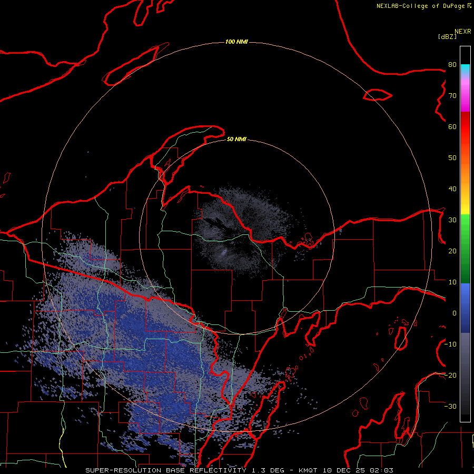This screenshot has width=474, height=474.
Task: Click the NEXLAB-College of DuPage credit text
Action: click(423, 6)
